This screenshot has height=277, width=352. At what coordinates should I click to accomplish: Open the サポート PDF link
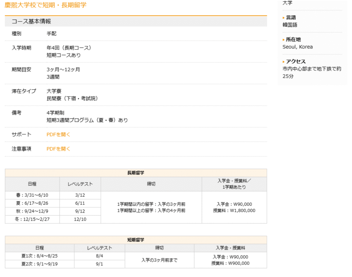point(58,134)
